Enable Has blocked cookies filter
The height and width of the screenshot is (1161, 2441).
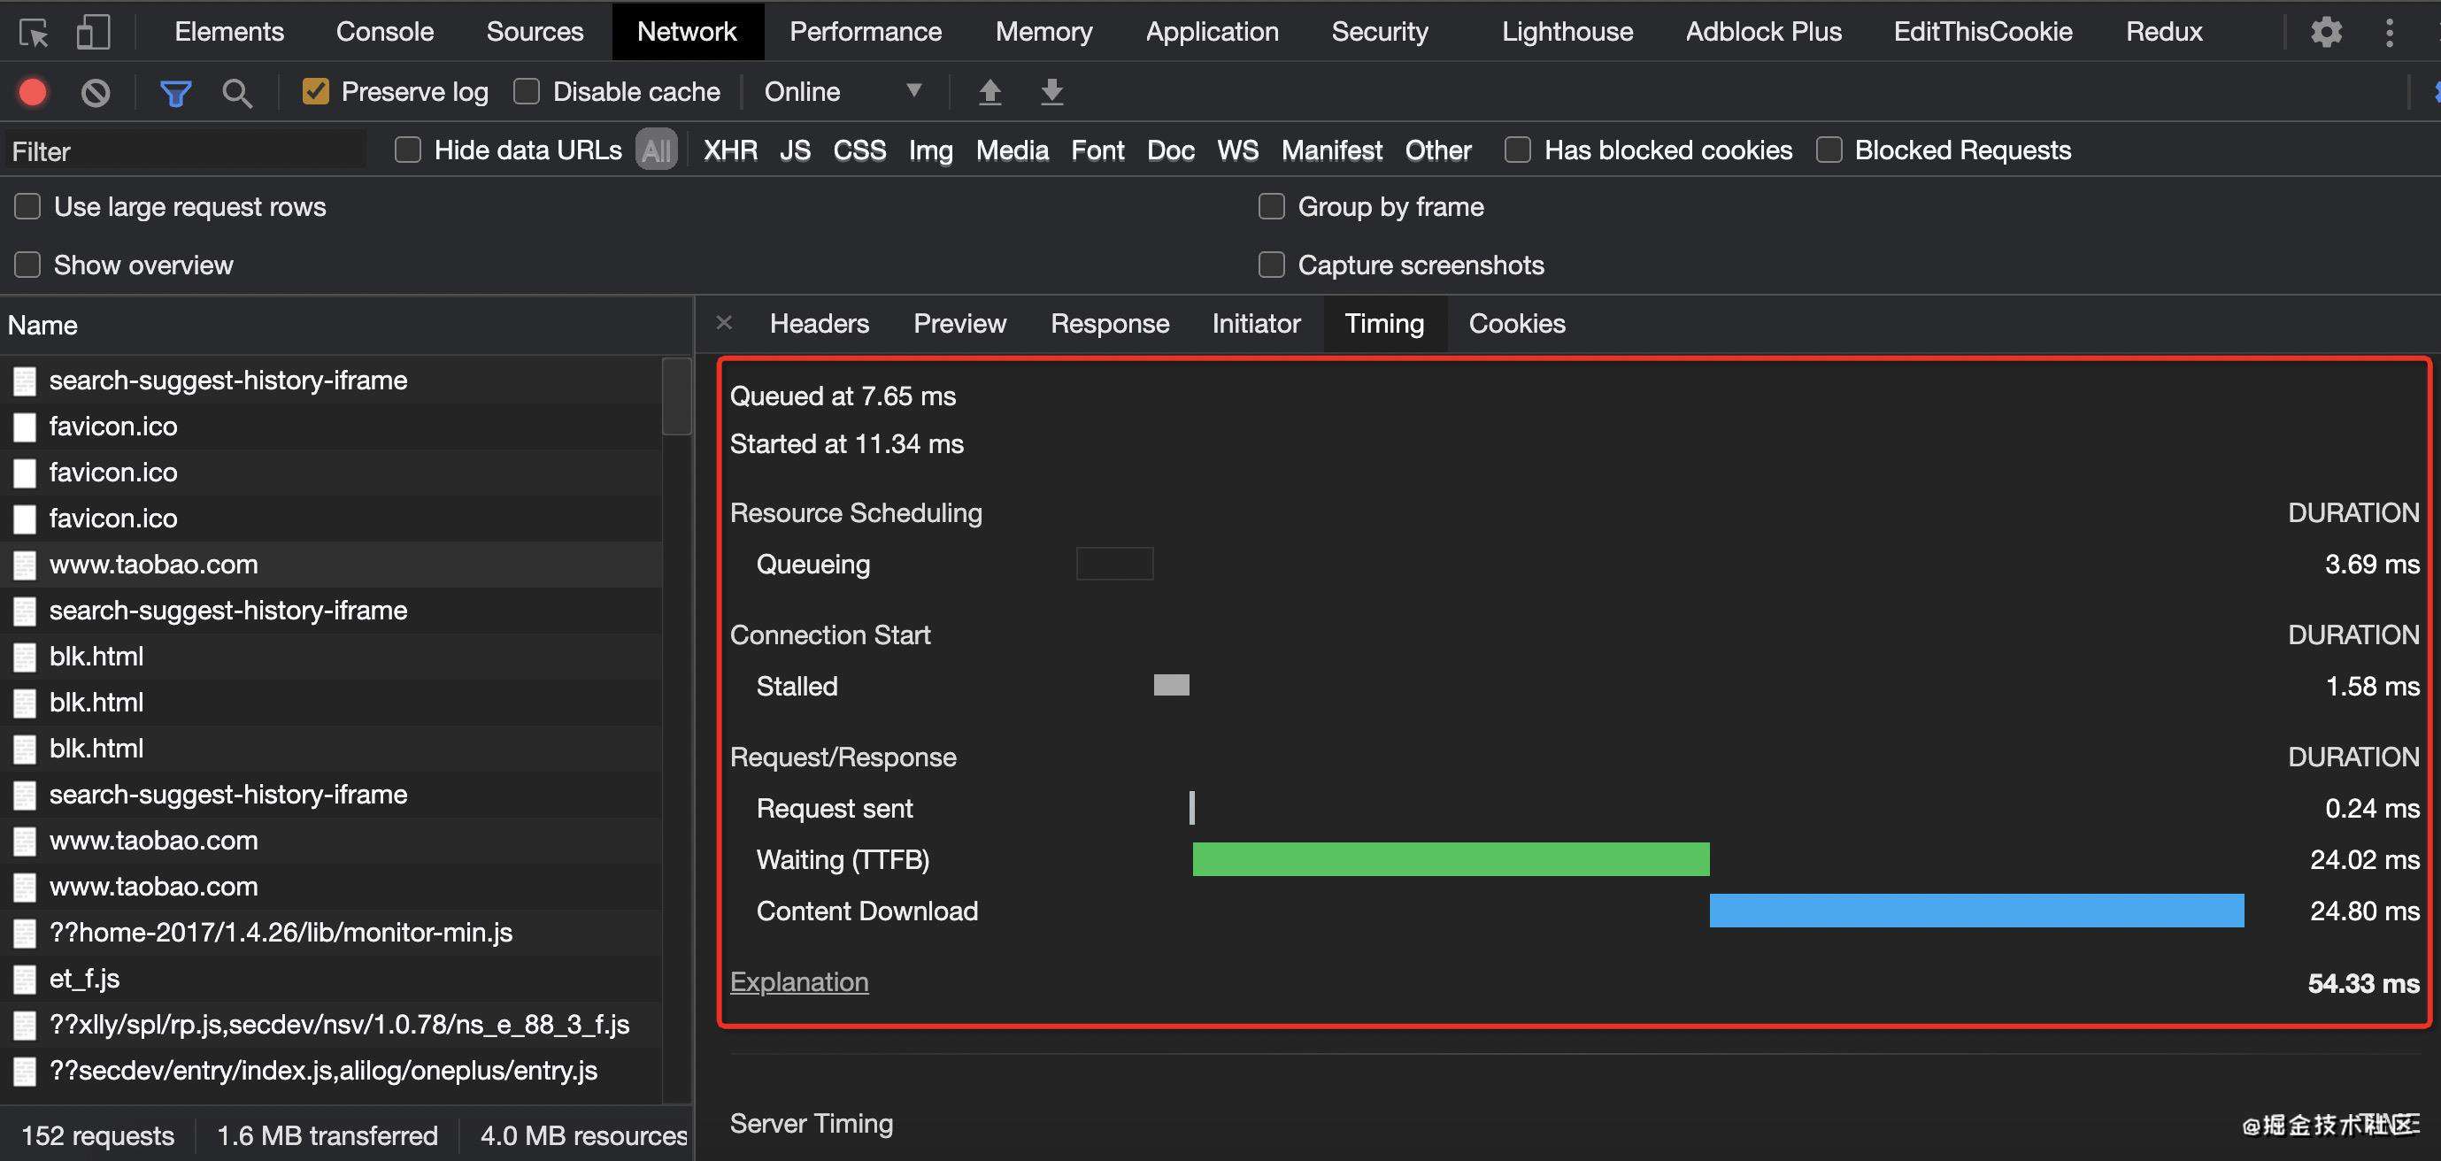tap(1517, 150)
